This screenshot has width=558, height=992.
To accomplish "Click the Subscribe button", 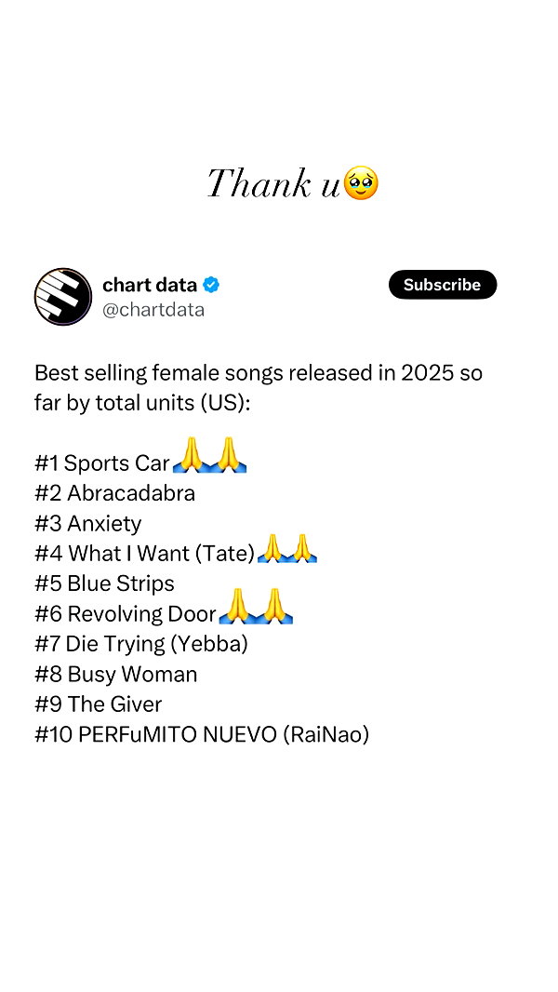I will click(443, 285).
